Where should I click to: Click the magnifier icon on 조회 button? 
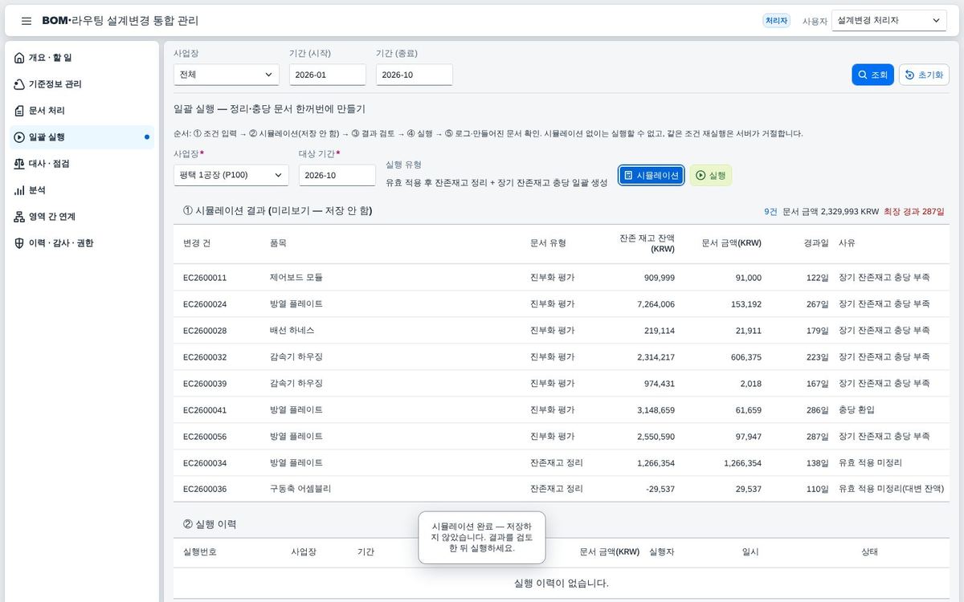click(x=863, y=75)
